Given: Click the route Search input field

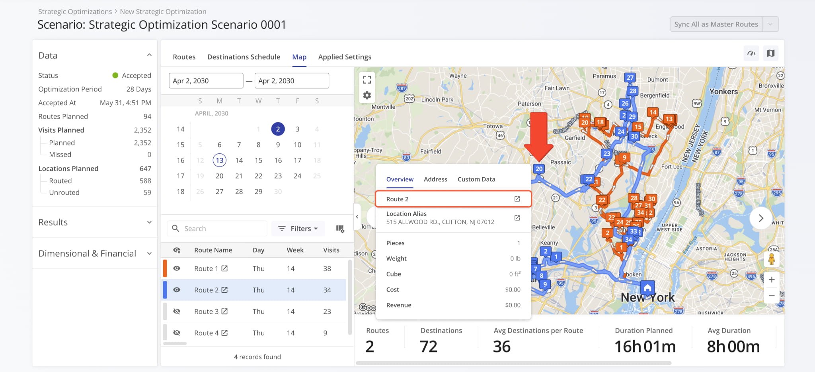Looking at the screenshot, I should click(223, 229).
